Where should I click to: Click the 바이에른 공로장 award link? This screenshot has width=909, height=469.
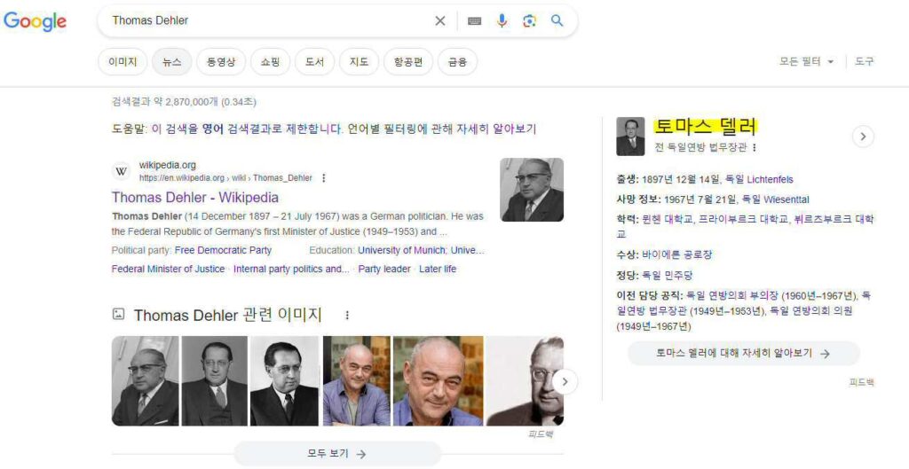pyautogui.click(x=677, y=254)
